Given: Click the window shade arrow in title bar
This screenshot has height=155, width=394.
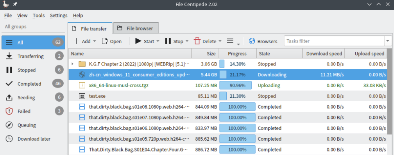Looking at the screenshot, I should (x=369, y=5).
